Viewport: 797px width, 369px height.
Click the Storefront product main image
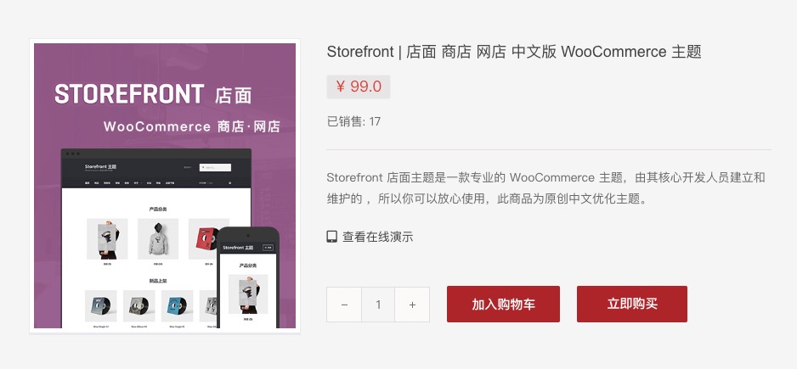pyautogui.click(x=165, y=186)
